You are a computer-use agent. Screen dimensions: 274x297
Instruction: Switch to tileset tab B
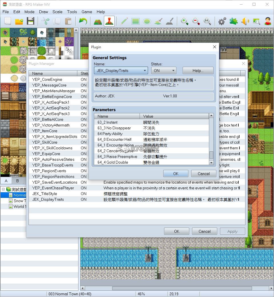coord(17,181)
